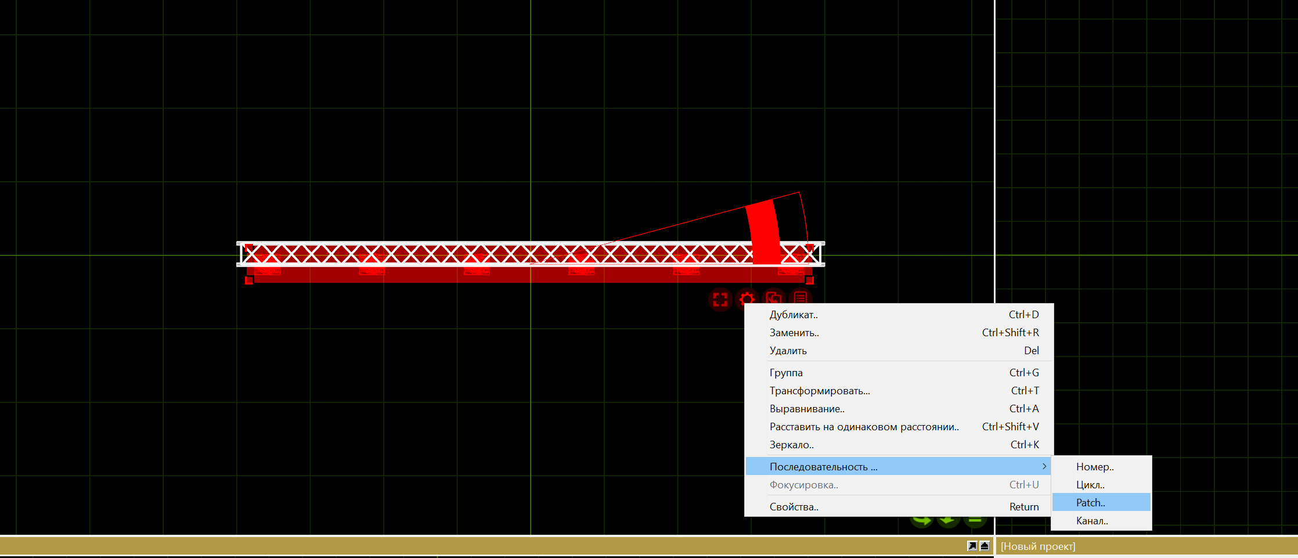Click Patch.. in the submenu

click(x=1101, y=503)
